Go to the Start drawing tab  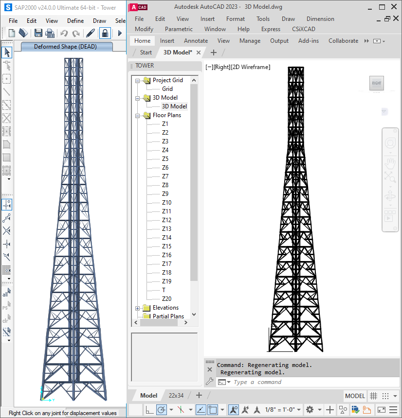click(146, 52)
